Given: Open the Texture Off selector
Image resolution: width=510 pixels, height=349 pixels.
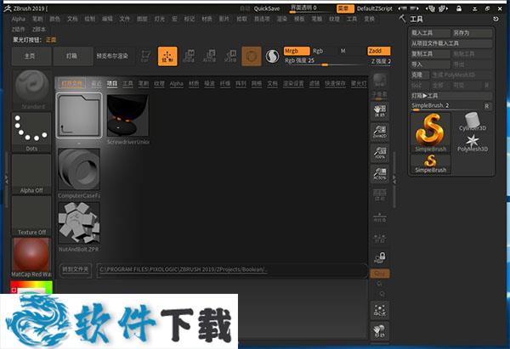Looking at the screenshot, I should pyautogui.click(x=31, y=216).
